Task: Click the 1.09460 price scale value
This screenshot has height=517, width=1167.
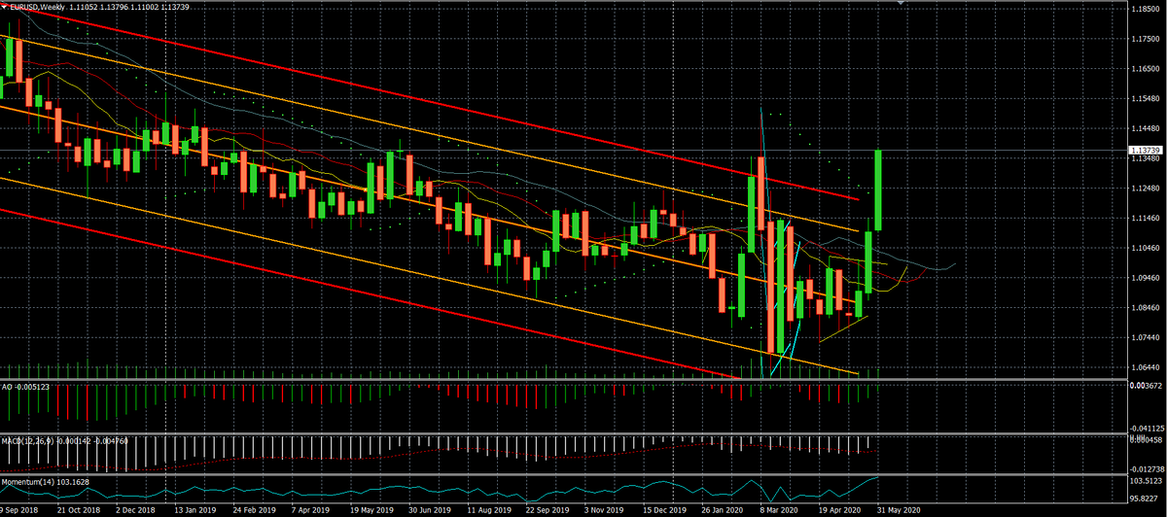Action: tap(1146, 277)
